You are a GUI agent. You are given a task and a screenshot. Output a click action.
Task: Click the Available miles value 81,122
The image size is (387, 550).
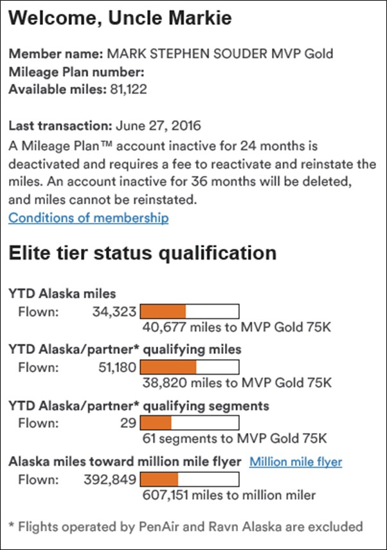pos(129,89)
